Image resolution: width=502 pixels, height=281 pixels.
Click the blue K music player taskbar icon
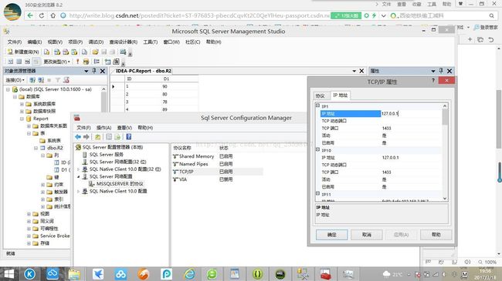tap(30, 274)
